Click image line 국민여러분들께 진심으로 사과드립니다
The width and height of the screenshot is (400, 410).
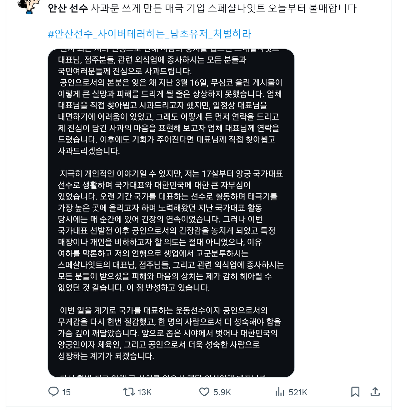(x=125, y=71)
